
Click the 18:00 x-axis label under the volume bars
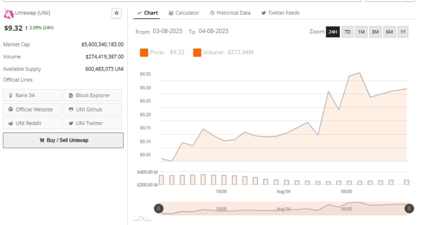[221, 191]
